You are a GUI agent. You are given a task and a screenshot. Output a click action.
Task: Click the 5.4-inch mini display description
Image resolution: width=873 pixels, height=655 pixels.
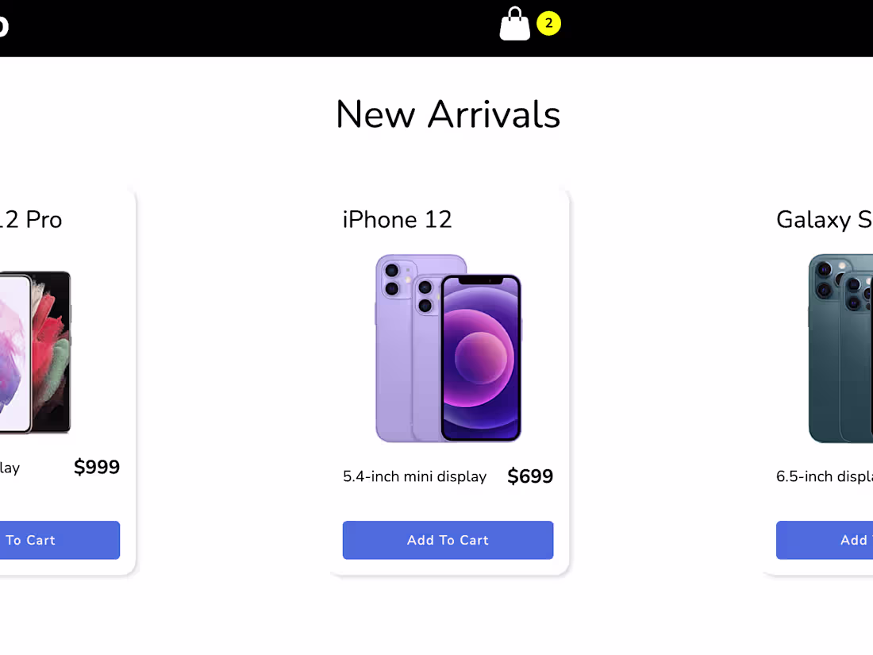pyautogui.click(x=414, y=476)
